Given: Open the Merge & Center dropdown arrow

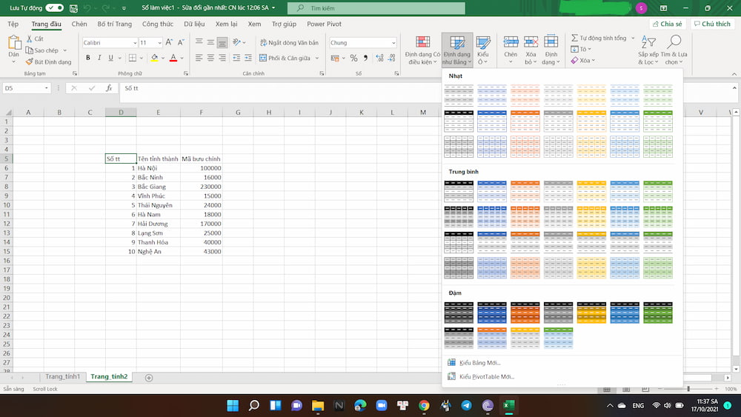Looking at the screenshot, I should coord(317,58).
